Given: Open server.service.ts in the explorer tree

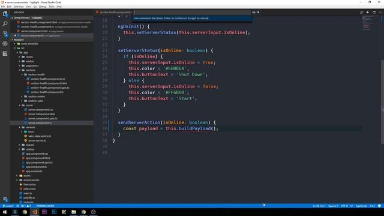Looking at the screenshot, I should (x=37, y=140).
